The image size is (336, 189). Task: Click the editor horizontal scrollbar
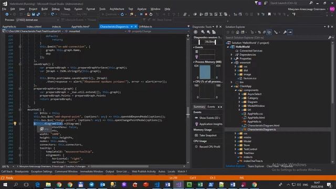pyautogui.click(x=119, y=166)
